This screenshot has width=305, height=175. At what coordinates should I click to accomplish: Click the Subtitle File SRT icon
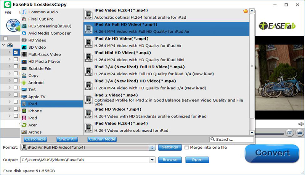(x=24, y=68)
